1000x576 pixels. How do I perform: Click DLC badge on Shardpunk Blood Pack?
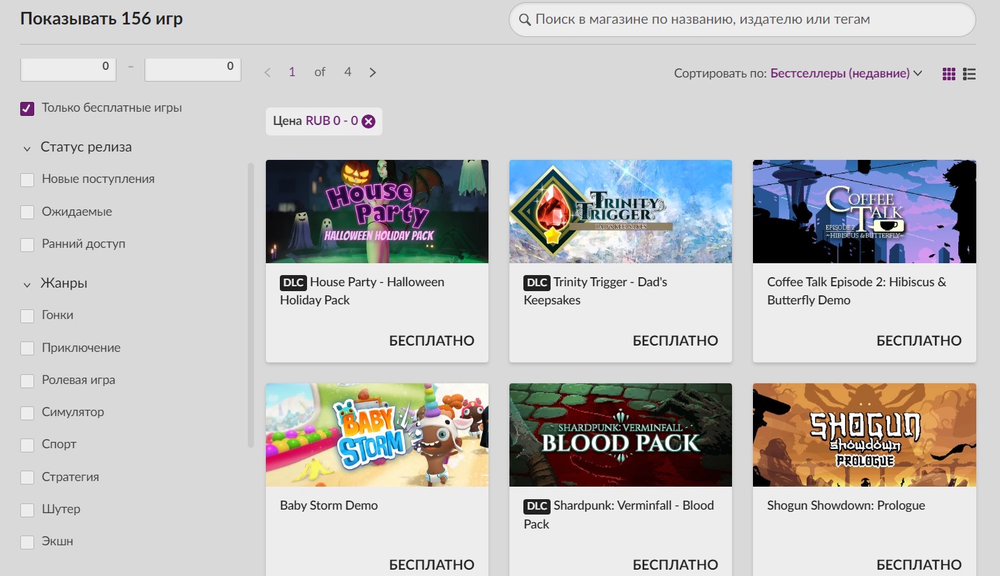[x=537, y=506]
